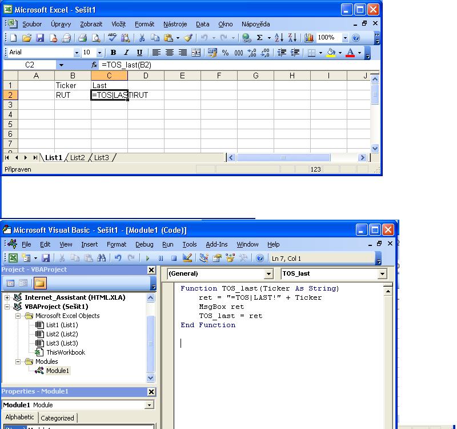
Task: Open the Debug menu in VBA
Action: click(x=145, y=244)
